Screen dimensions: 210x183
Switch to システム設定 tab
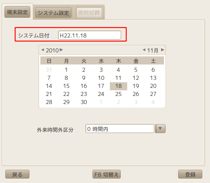[x=53, y=12]
